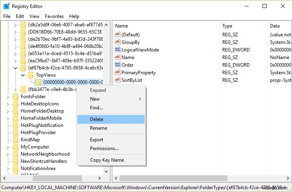292x192 pixels.
Task: Collapse the {ef87b4cb-f2ce-4785 key
Action: pyautogui.click(x=15, y=68)
